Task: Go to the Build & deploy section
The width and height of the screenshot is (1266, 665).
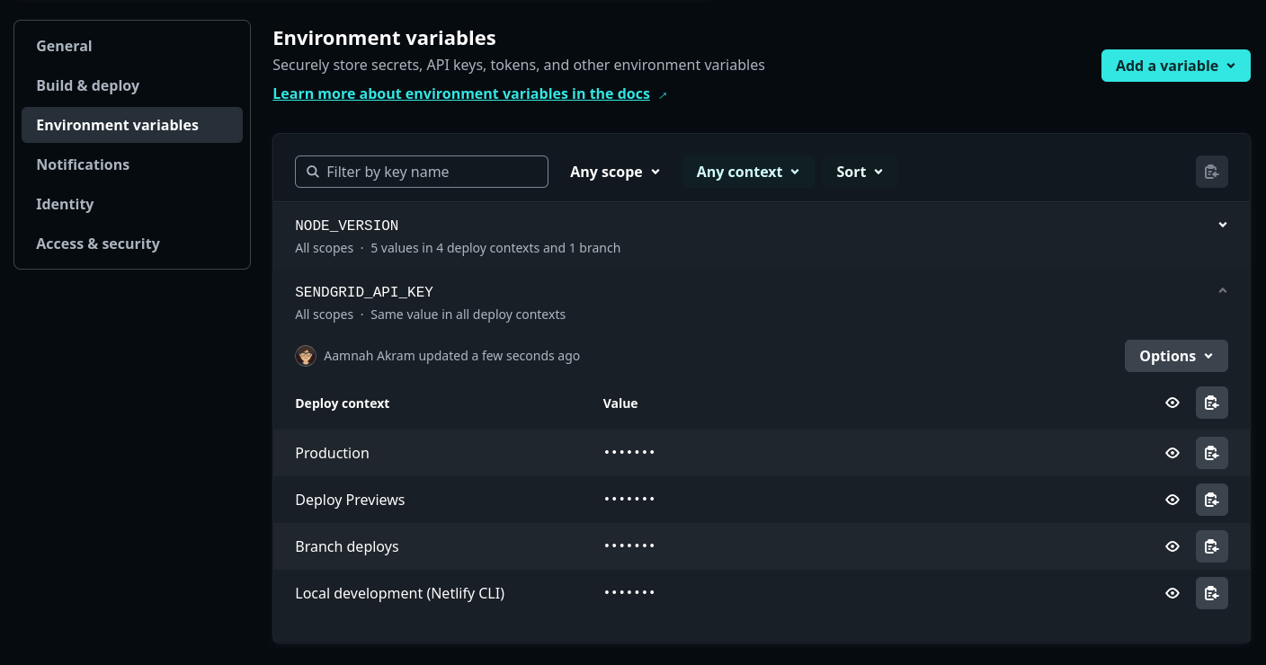Action: [87, 85]
